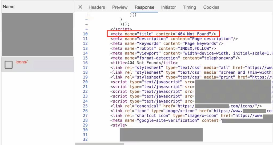Screen dimensions: 273x145
Task: Click line number 16 in gutter
Action: tap(85, 63)
